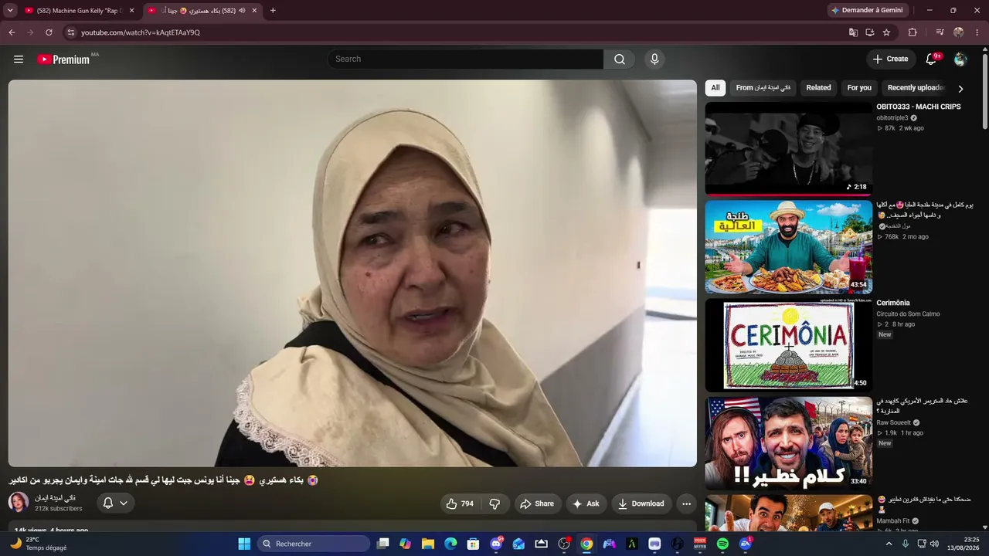Open the weather widget showing 23°C
The height and width of the screenshot is (556, 989).
coord(39,544)
